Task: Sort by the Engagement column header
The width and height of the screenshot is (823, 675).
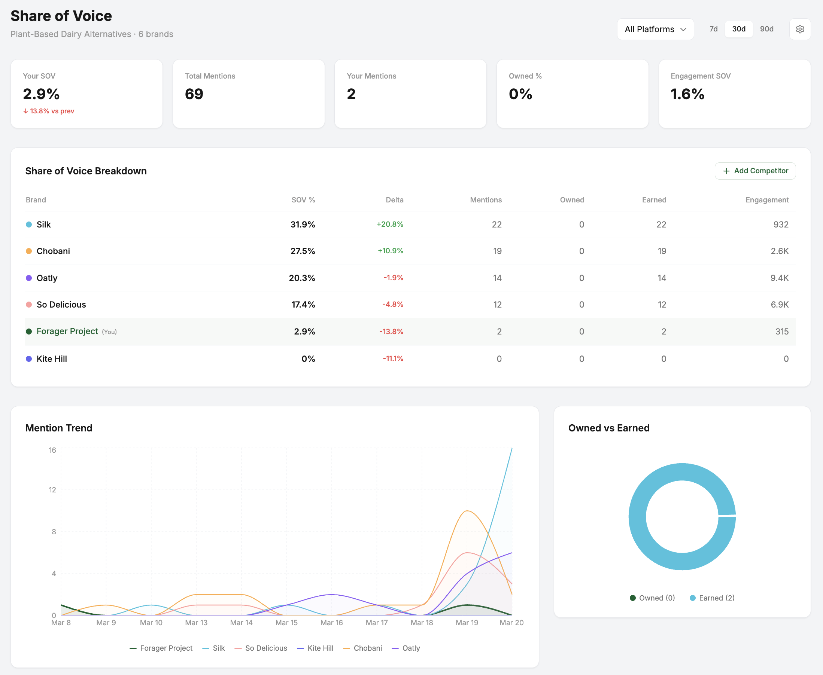Action: (x=766, y=200)
